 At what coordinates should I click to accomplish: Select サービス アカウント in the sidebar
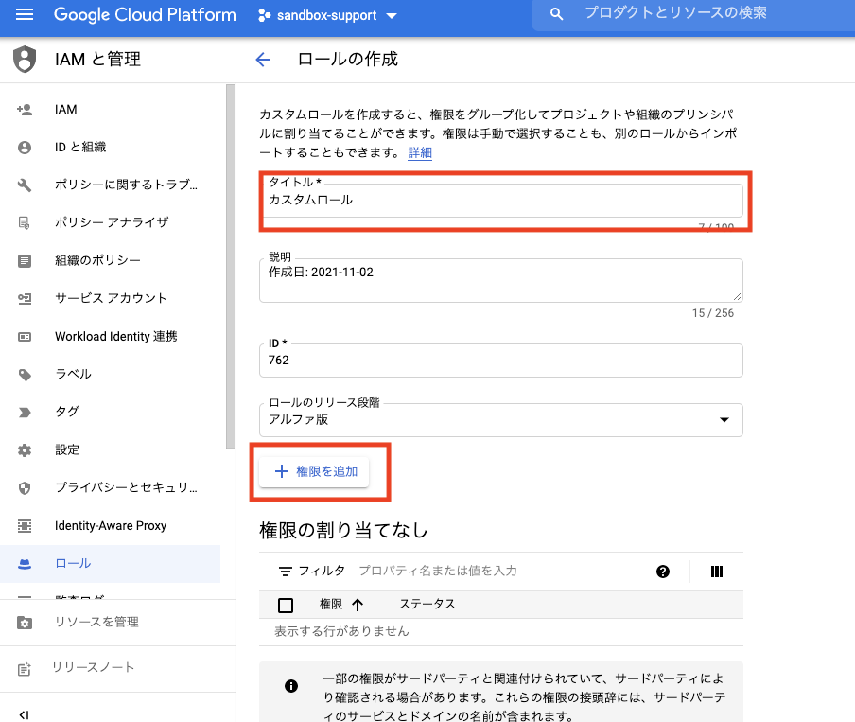click(x=110, y=298)
